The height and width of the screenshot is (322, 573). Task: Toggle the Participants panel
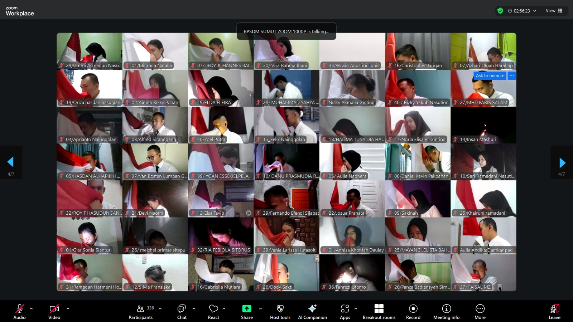point(141,311)
